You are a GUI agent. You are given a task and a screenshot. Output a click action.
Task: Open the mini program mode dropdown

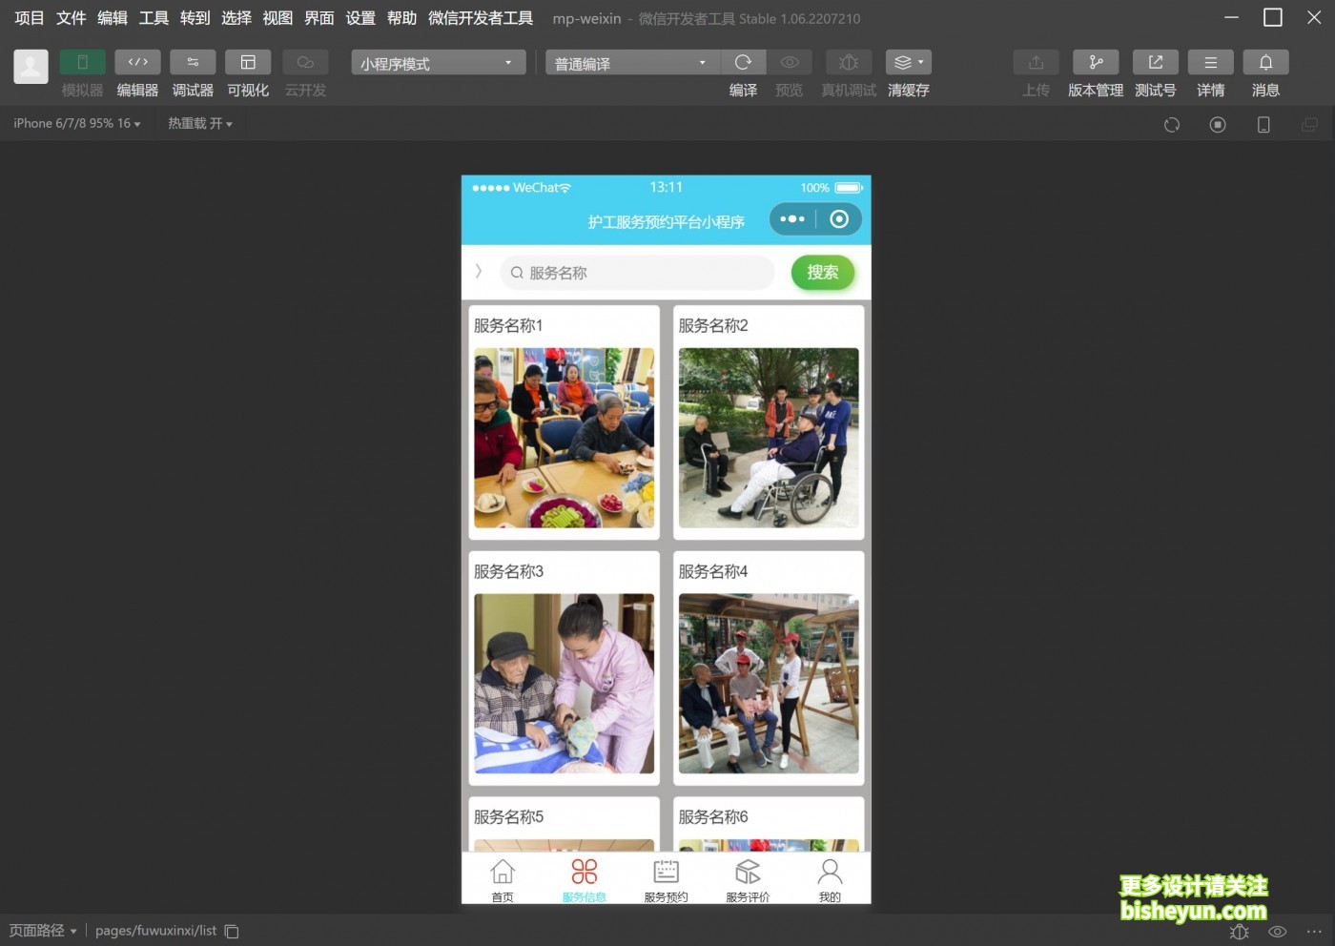click(x=438, y=63)
